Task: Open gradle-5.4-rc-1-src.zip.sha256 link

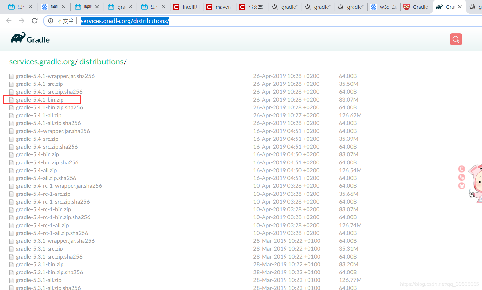Action: (53, 202)
